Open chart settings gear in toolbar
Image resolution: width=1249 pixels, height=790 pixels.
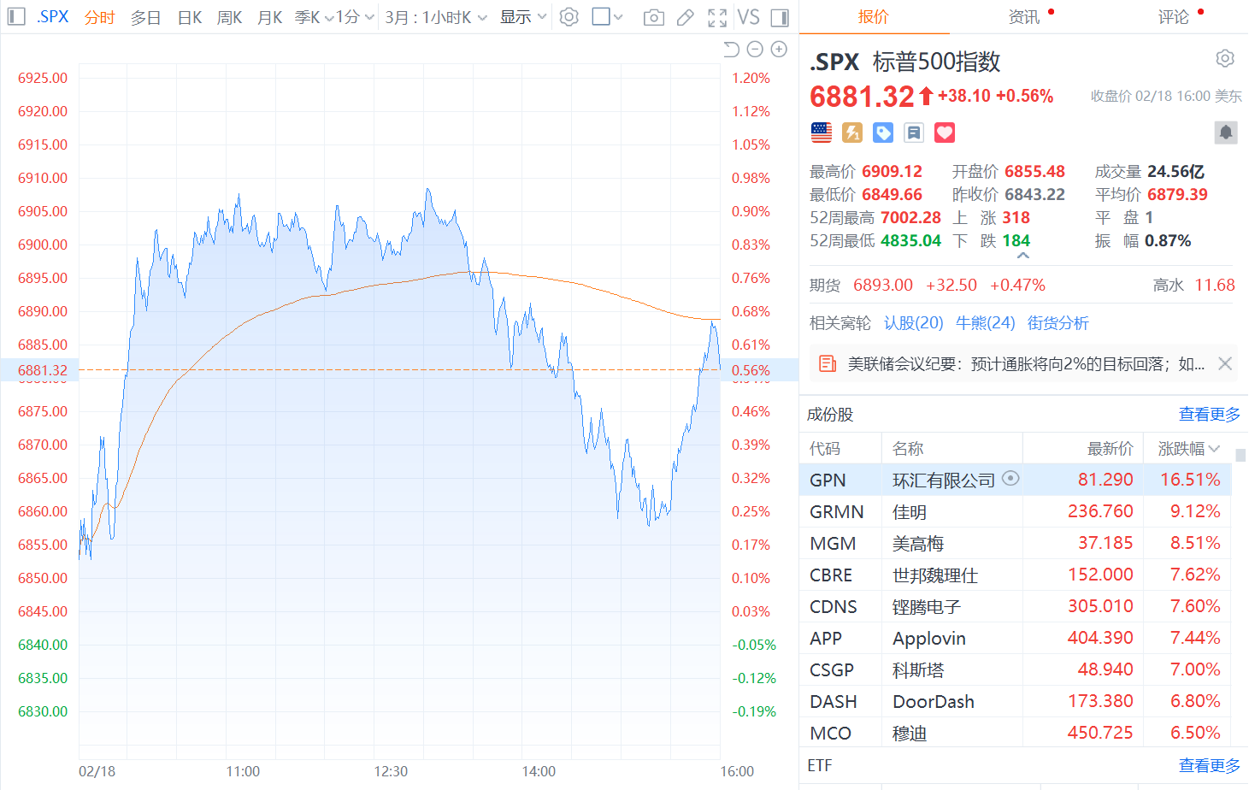(x=569, y=17)
